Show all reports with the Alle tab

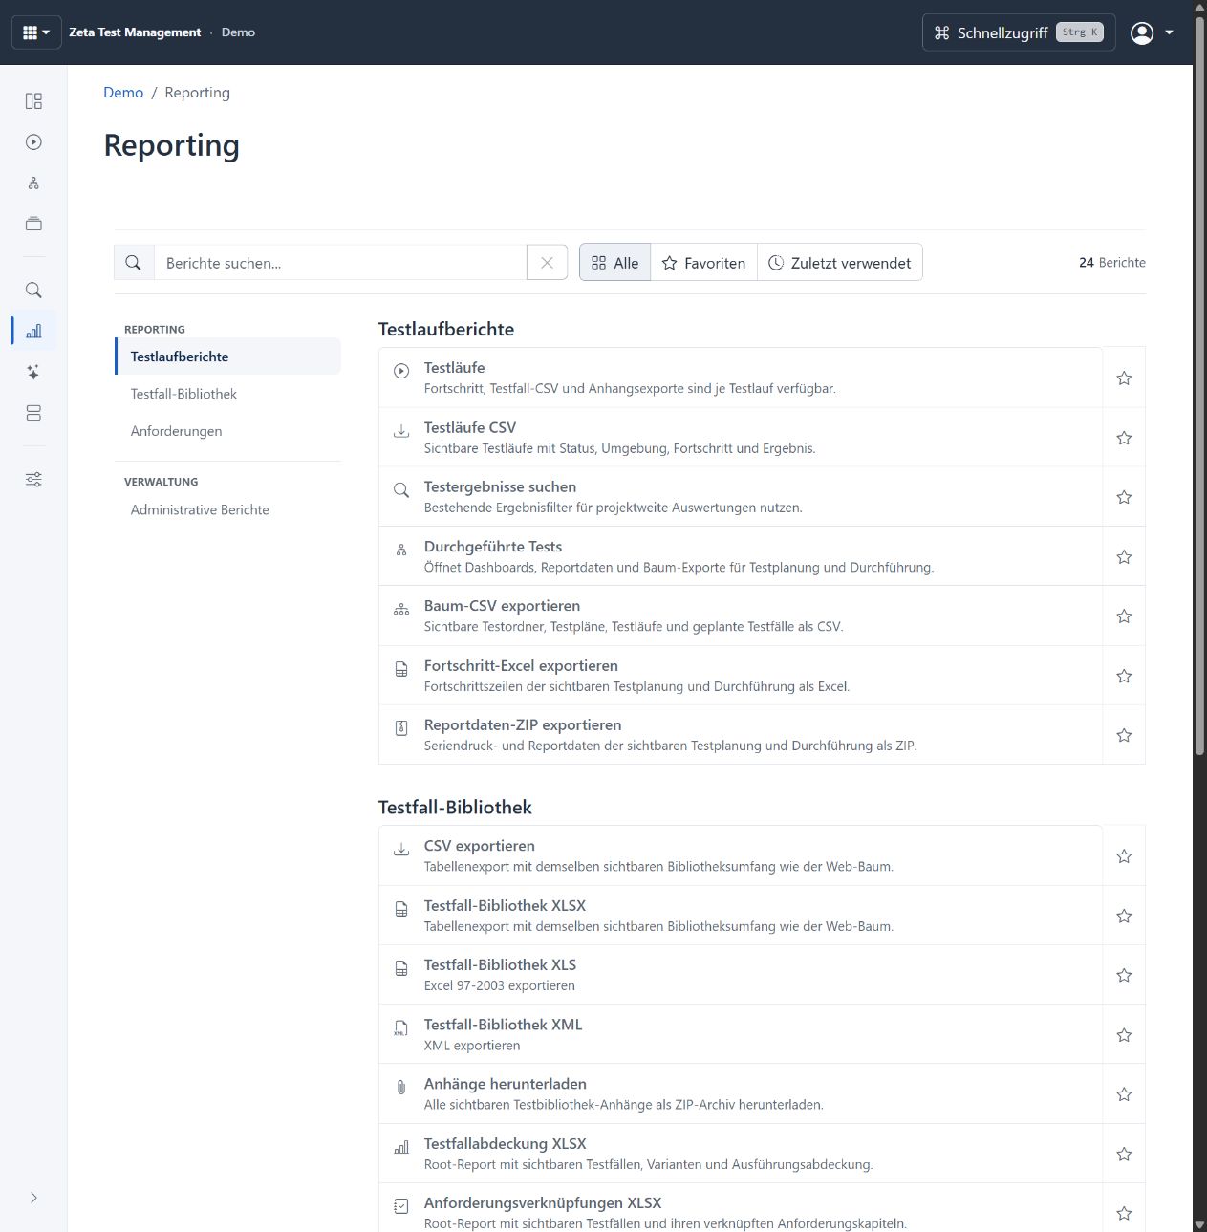pos(614,263)
